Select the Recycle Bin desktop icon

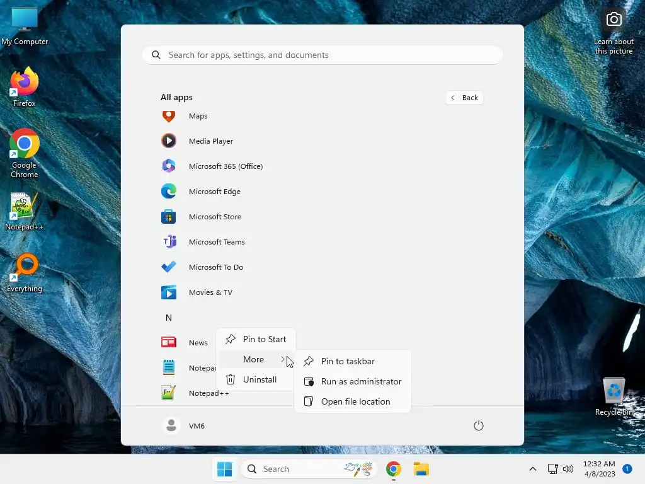614,396
